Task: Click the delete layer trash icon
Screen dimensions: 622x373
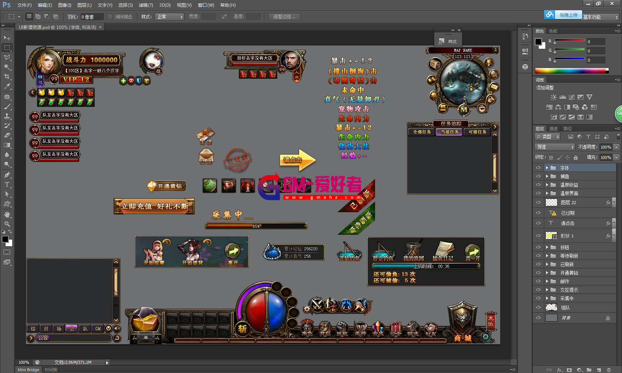Action: coord(609,370)
